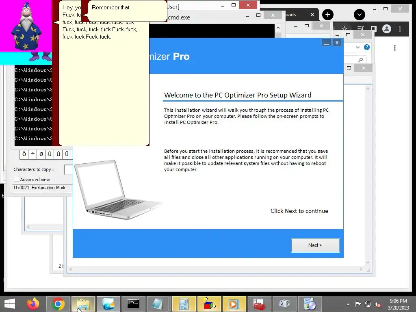Image resolution: width=416 pixels, height=312 pixels.
Task: Click the blue help icon in Explorer
Action: tap(367, 47)
